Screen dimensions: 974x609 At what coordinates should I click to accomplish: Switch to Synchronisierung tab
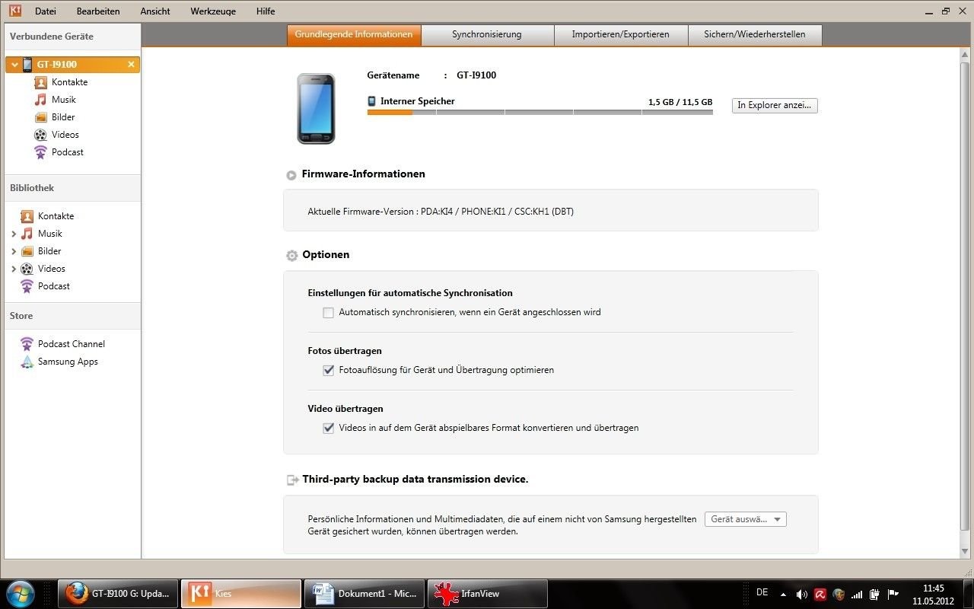coord(487,35)
